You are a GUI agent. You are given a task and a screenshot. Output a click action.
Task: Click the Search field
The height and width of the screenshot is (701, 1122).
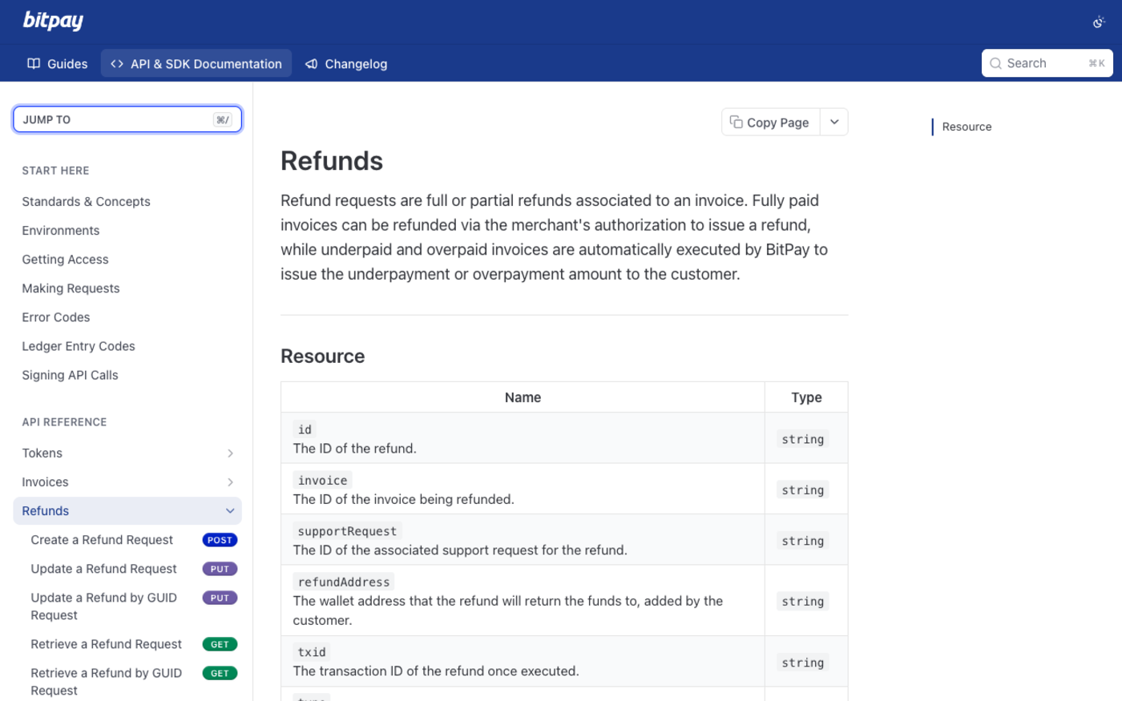tap(1047, 63)
